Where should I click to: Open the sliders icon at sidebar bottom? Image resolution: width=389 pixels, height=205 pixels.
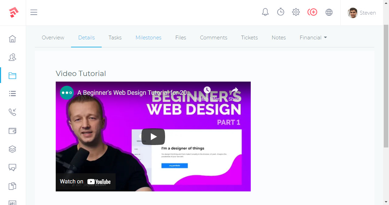click(13, 203)
